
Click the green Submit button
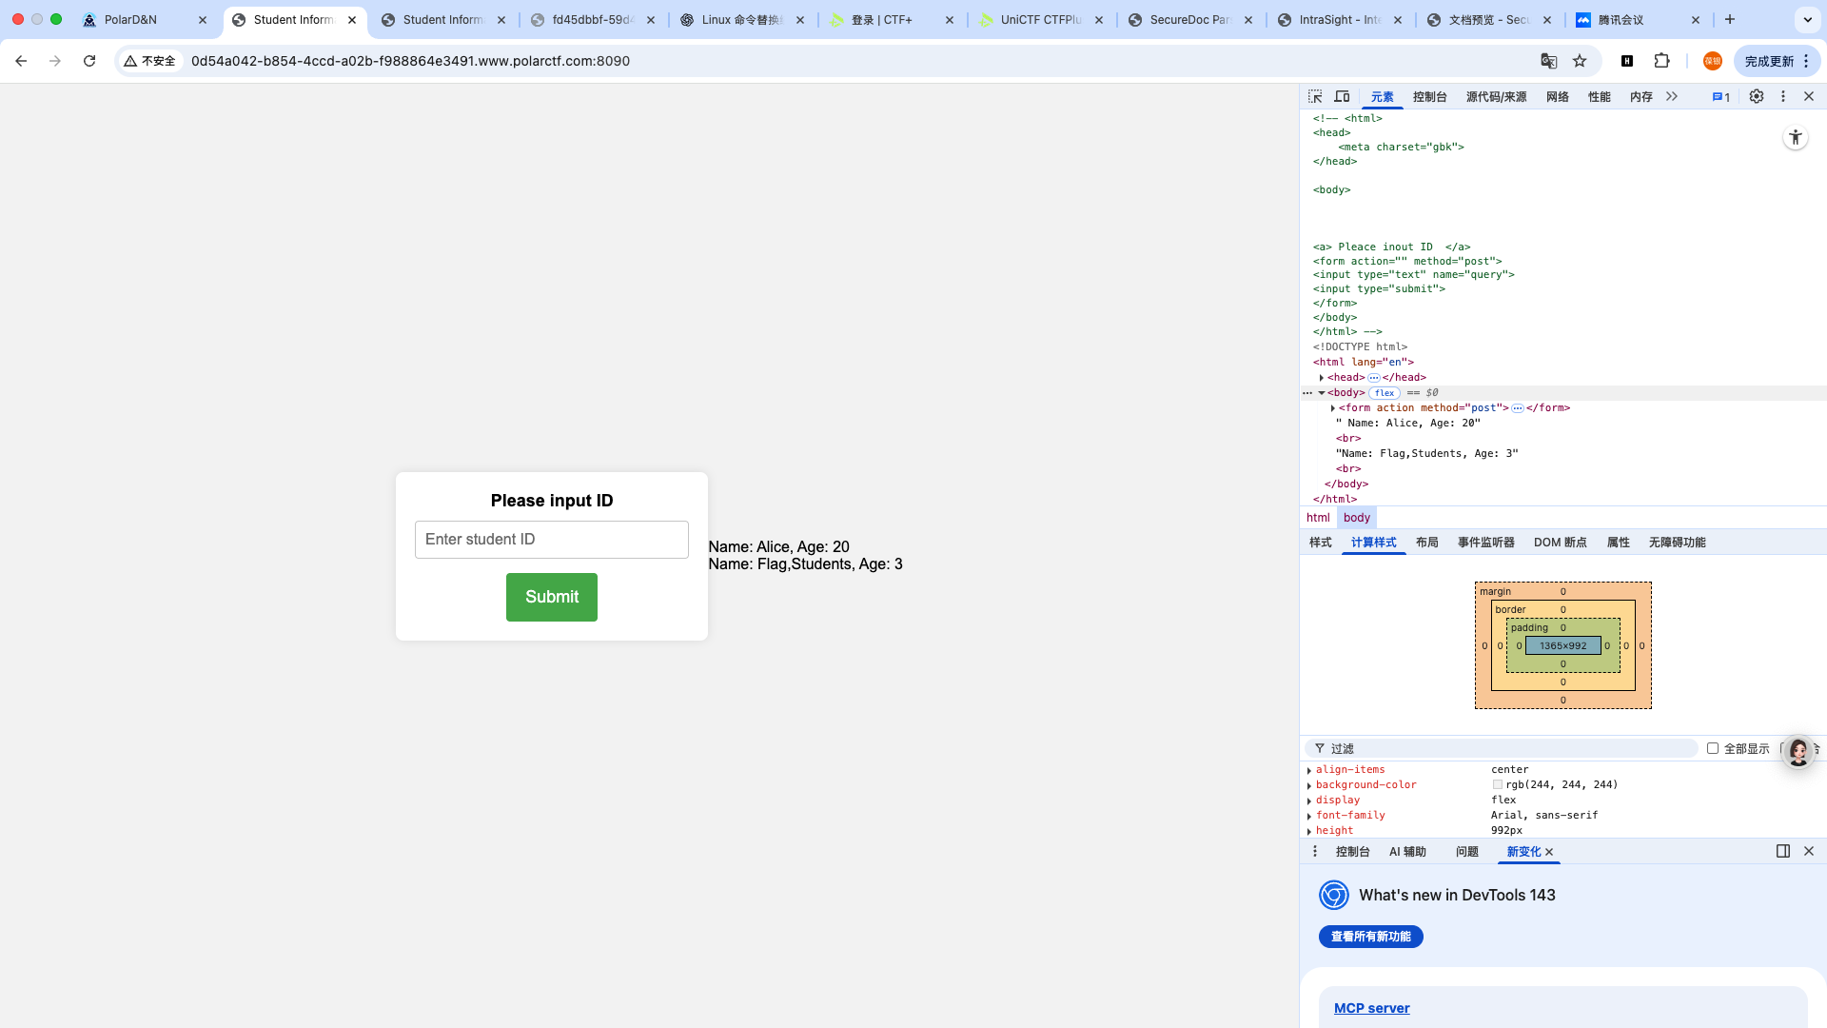click(x=552, y=597)
